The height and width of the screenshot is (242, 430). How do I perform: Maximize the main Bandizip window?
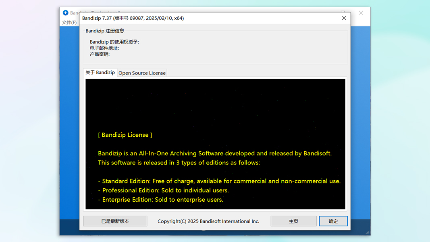[343, 12]
